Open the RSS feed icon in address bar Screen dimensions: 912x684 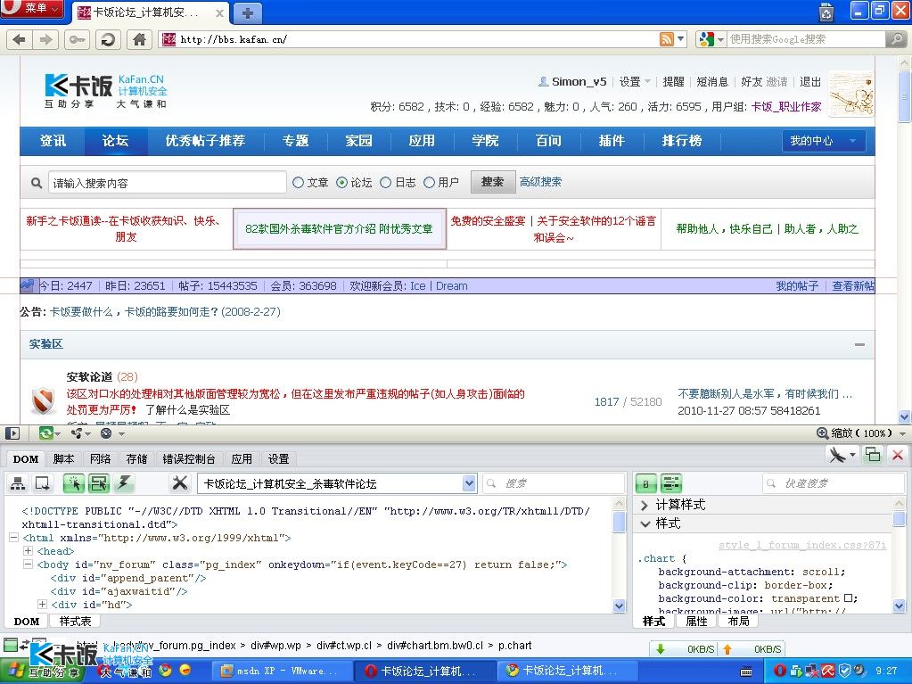tap(667, 39)
